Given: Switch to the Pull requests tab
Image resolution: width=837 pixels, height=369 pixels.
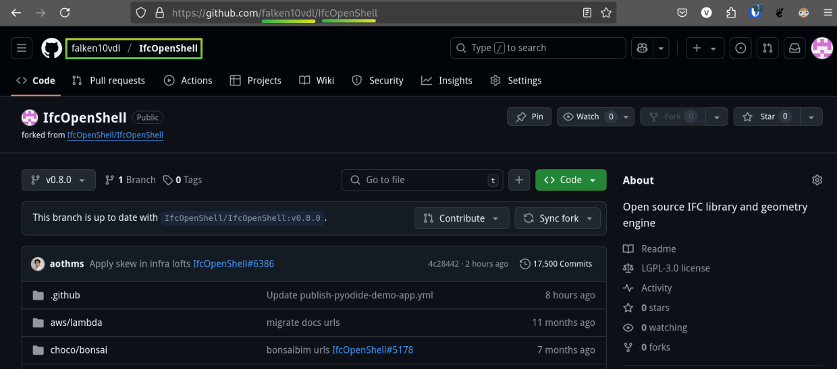Looking at the screenshot, I should click(x=108, y=80).
